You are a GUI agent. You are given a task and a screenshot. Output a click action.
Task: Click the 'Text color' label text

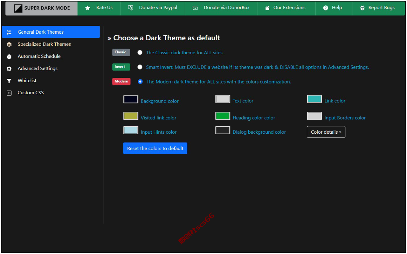(243, 101)
